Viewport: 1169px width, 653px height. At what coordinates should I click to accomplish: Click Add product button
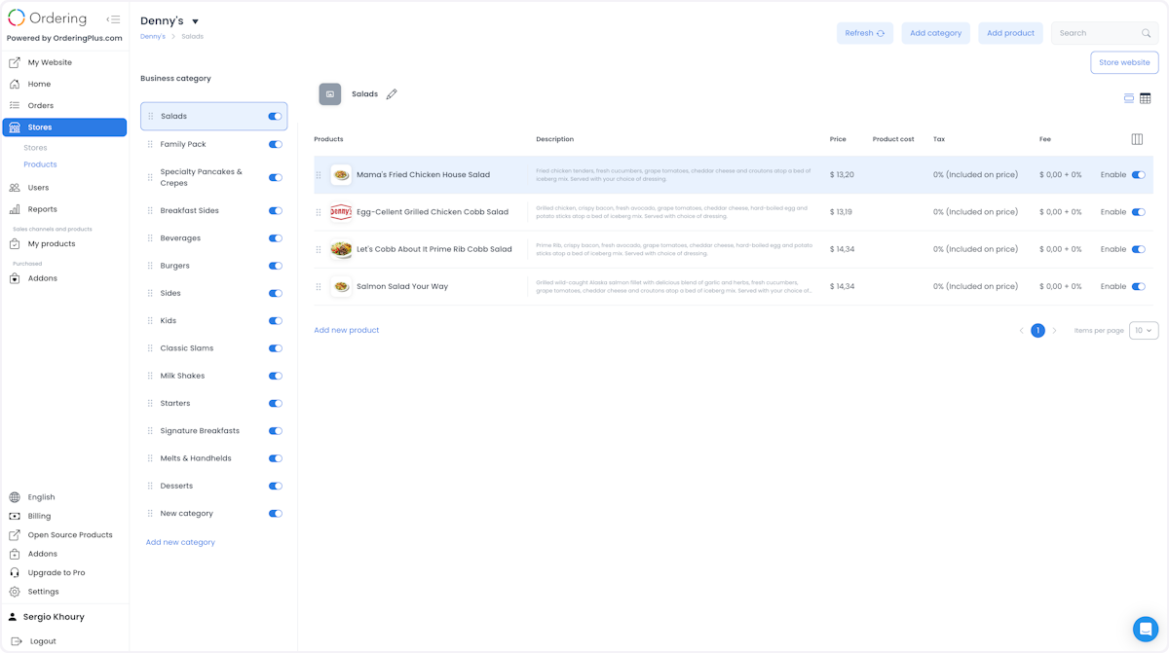[x=1010, y=33]
